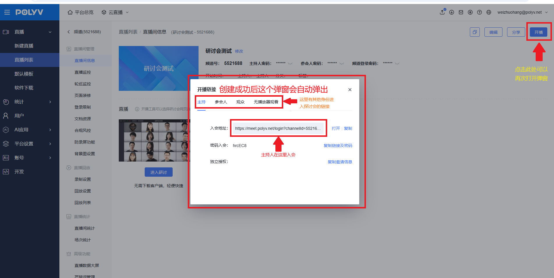Click the 研讨会测试 cover thumbnail
Screen dimensions: 554x278
159,68
